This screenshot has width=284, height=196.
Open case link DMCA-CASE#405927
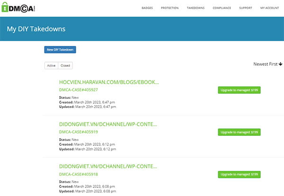(79, 90)
